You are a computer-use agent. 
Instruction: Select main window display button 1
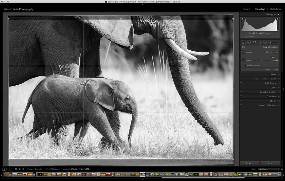[4, 169]
